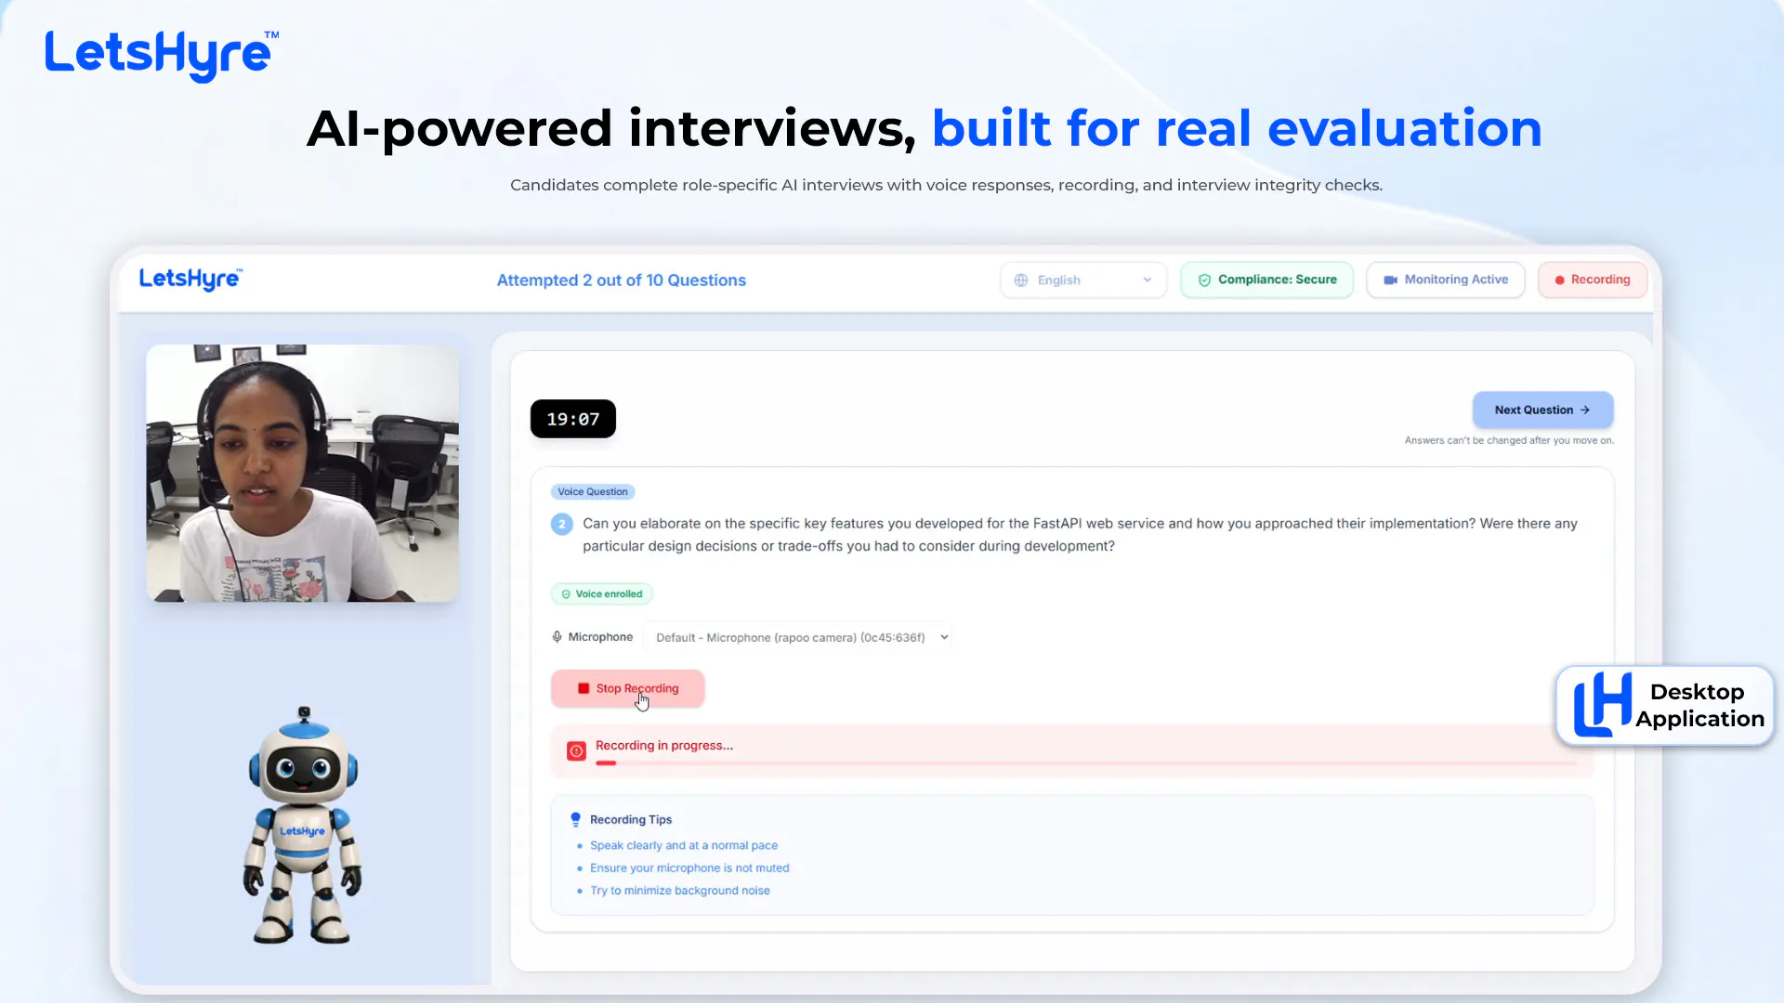This screenshot has width=1784, height=1003.
Task: Click the Voice enrolled badge text
Action: tap(609, 594)
